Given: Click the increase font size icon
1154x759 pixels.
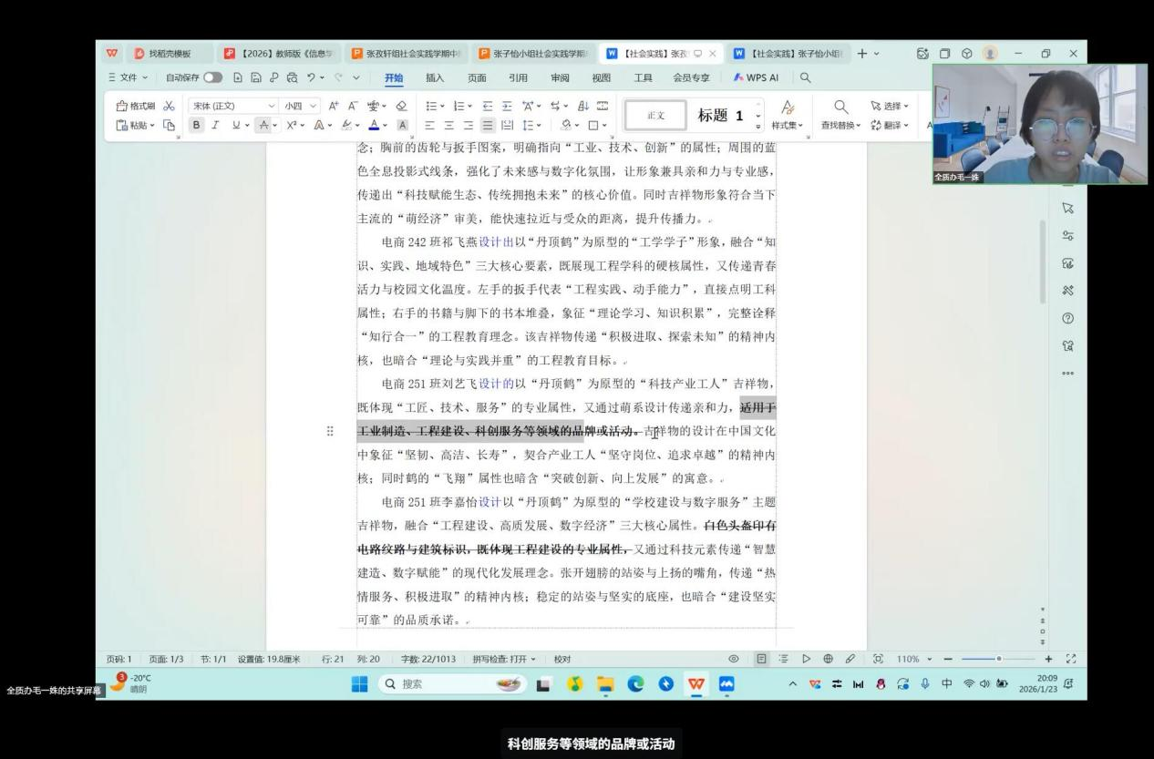Looking at the screenshot, I should (x=334, y=107).
